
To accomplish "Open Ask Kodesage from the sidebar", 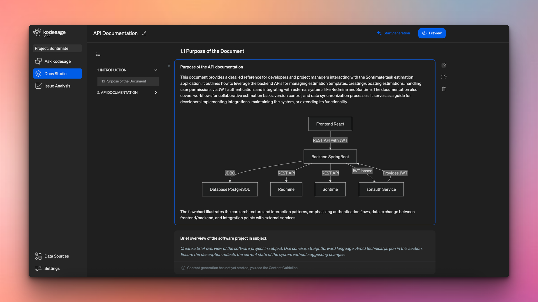I will tap(57, 61).
